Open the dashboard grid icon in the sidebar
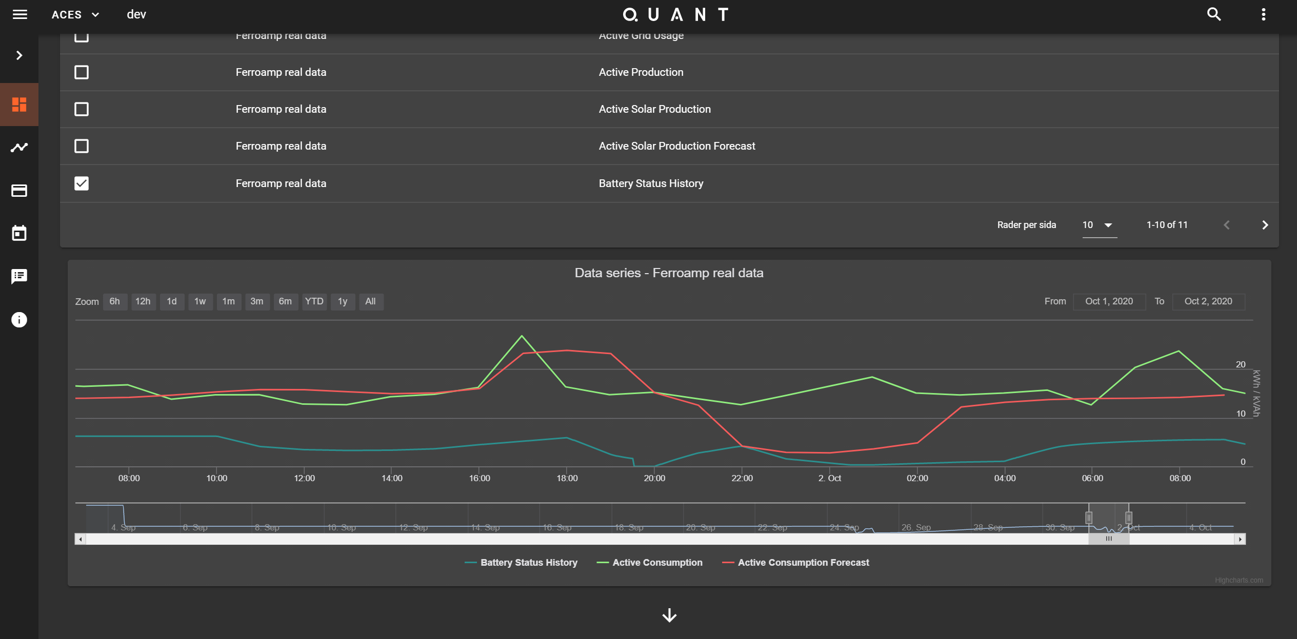 pyautogui.click(x=19, y=105)
